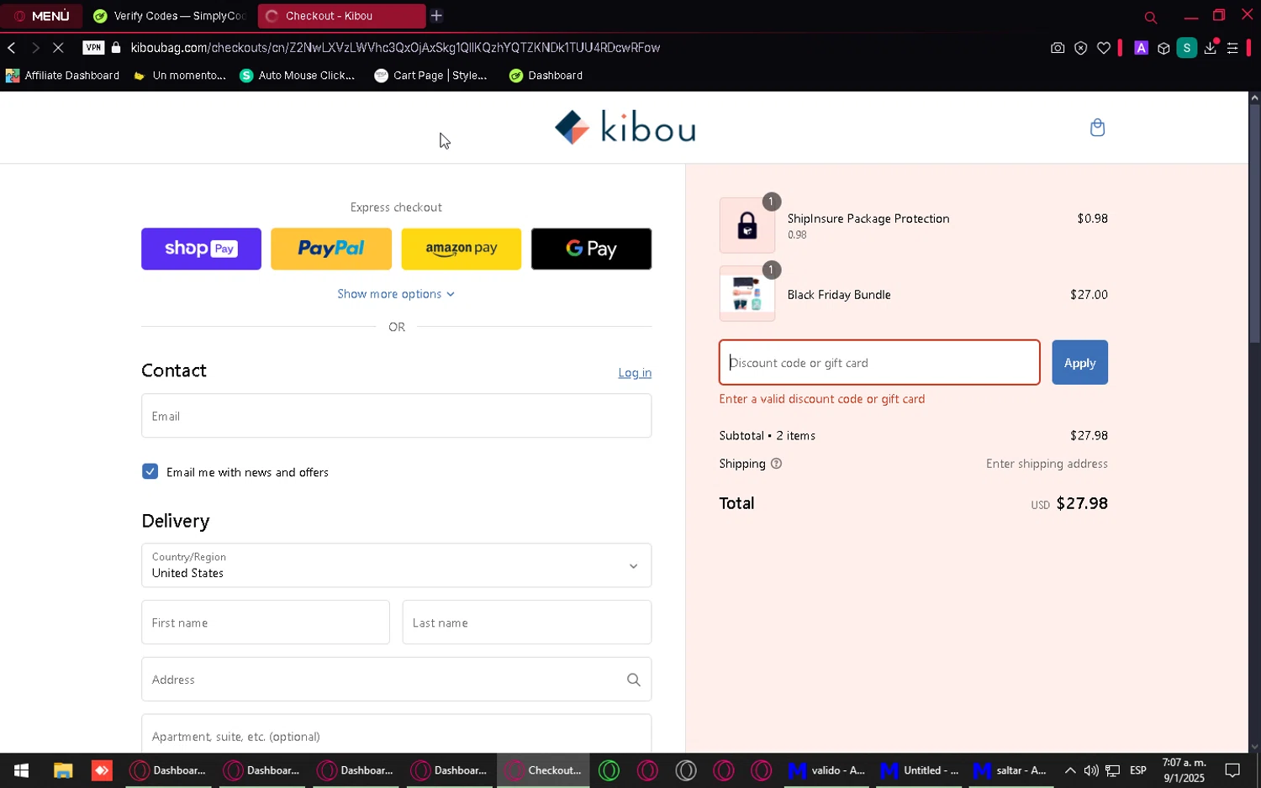This screenshot has height=788, width=1261.
Task: Open the Opera MENU button
Action: pos(41,16)
